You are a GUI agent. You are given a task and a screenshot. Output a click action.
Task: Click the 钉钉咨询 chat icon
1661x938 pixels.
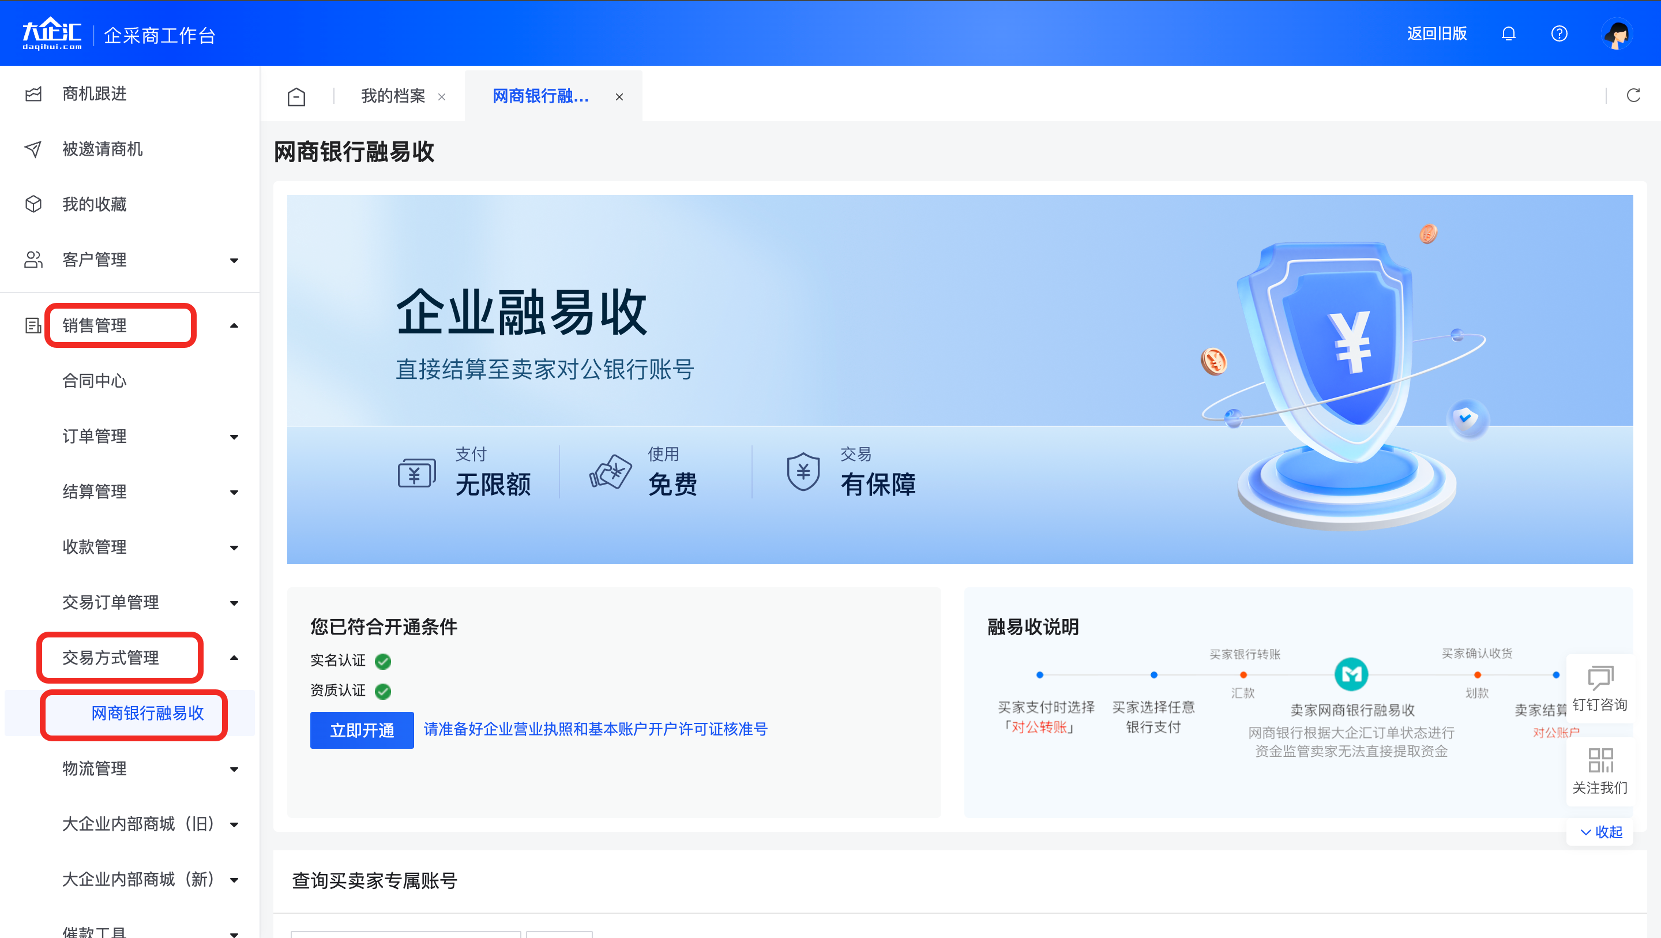(1600, 678)
